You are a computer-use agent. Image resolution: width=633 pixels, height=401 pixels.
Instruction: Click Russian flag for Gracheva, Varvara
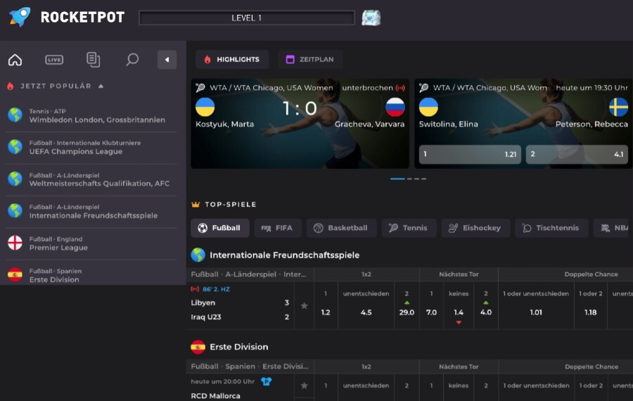pyautogui.click(x=395, y=107)
